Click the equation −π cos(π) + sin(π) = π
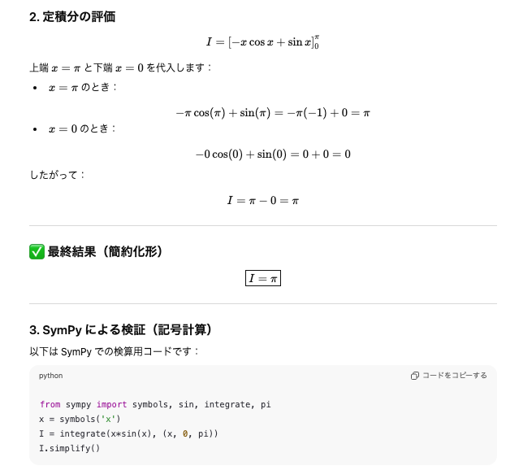 point(272,113)
